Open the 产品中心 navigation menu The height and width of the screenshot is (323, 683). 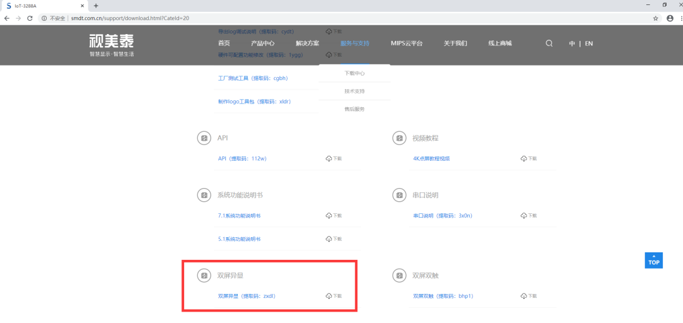tap(262, 44)
